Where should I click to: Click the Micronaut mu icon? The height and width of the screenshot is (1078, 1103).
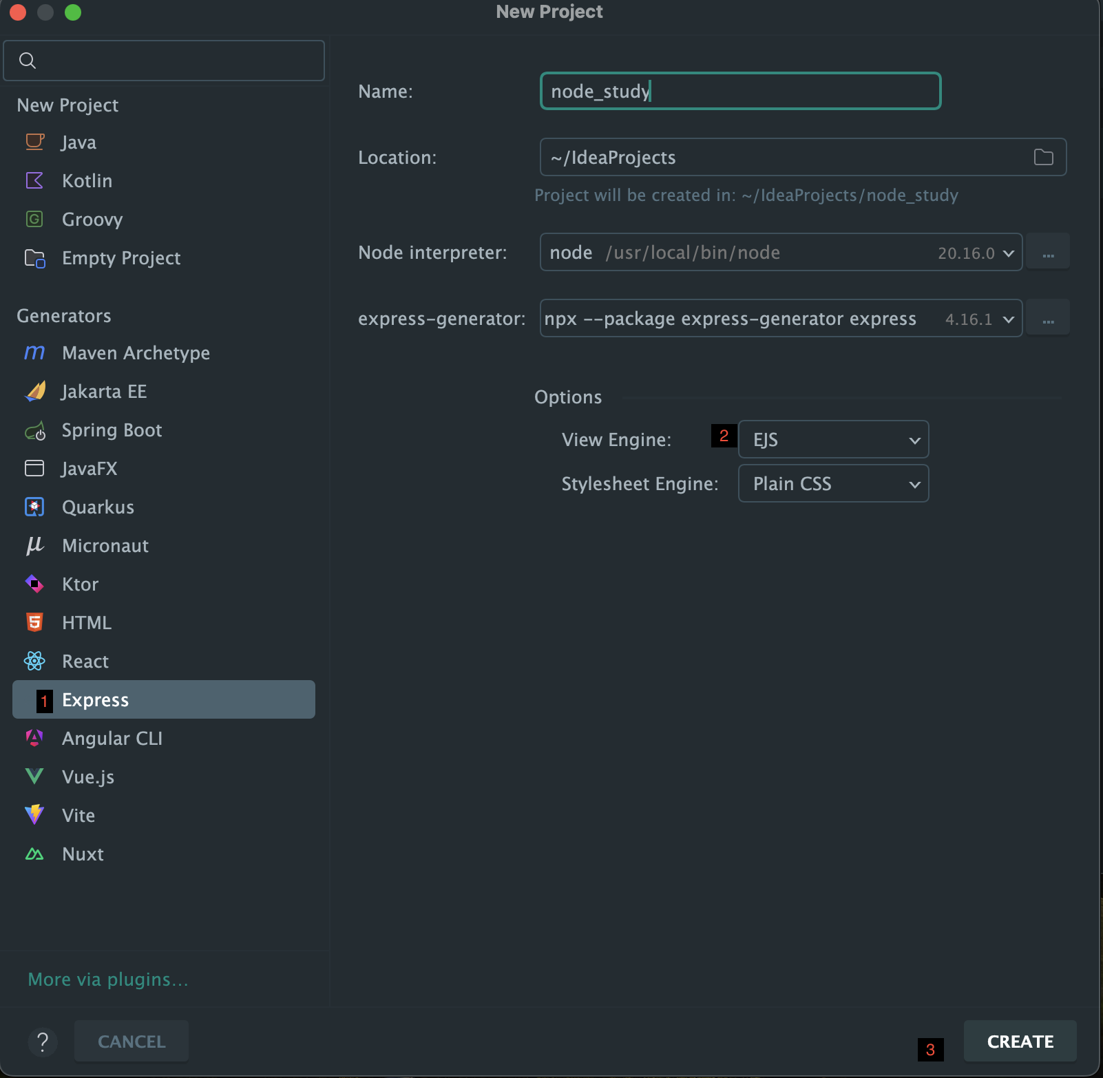click(x=34, y=545)
